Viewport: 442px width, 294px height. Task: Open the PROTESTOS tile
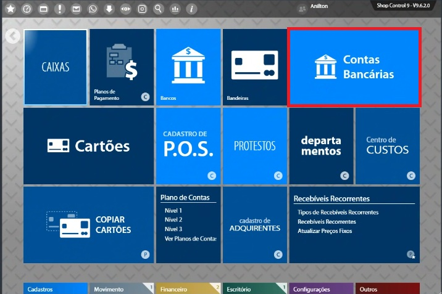pos(255,146)
